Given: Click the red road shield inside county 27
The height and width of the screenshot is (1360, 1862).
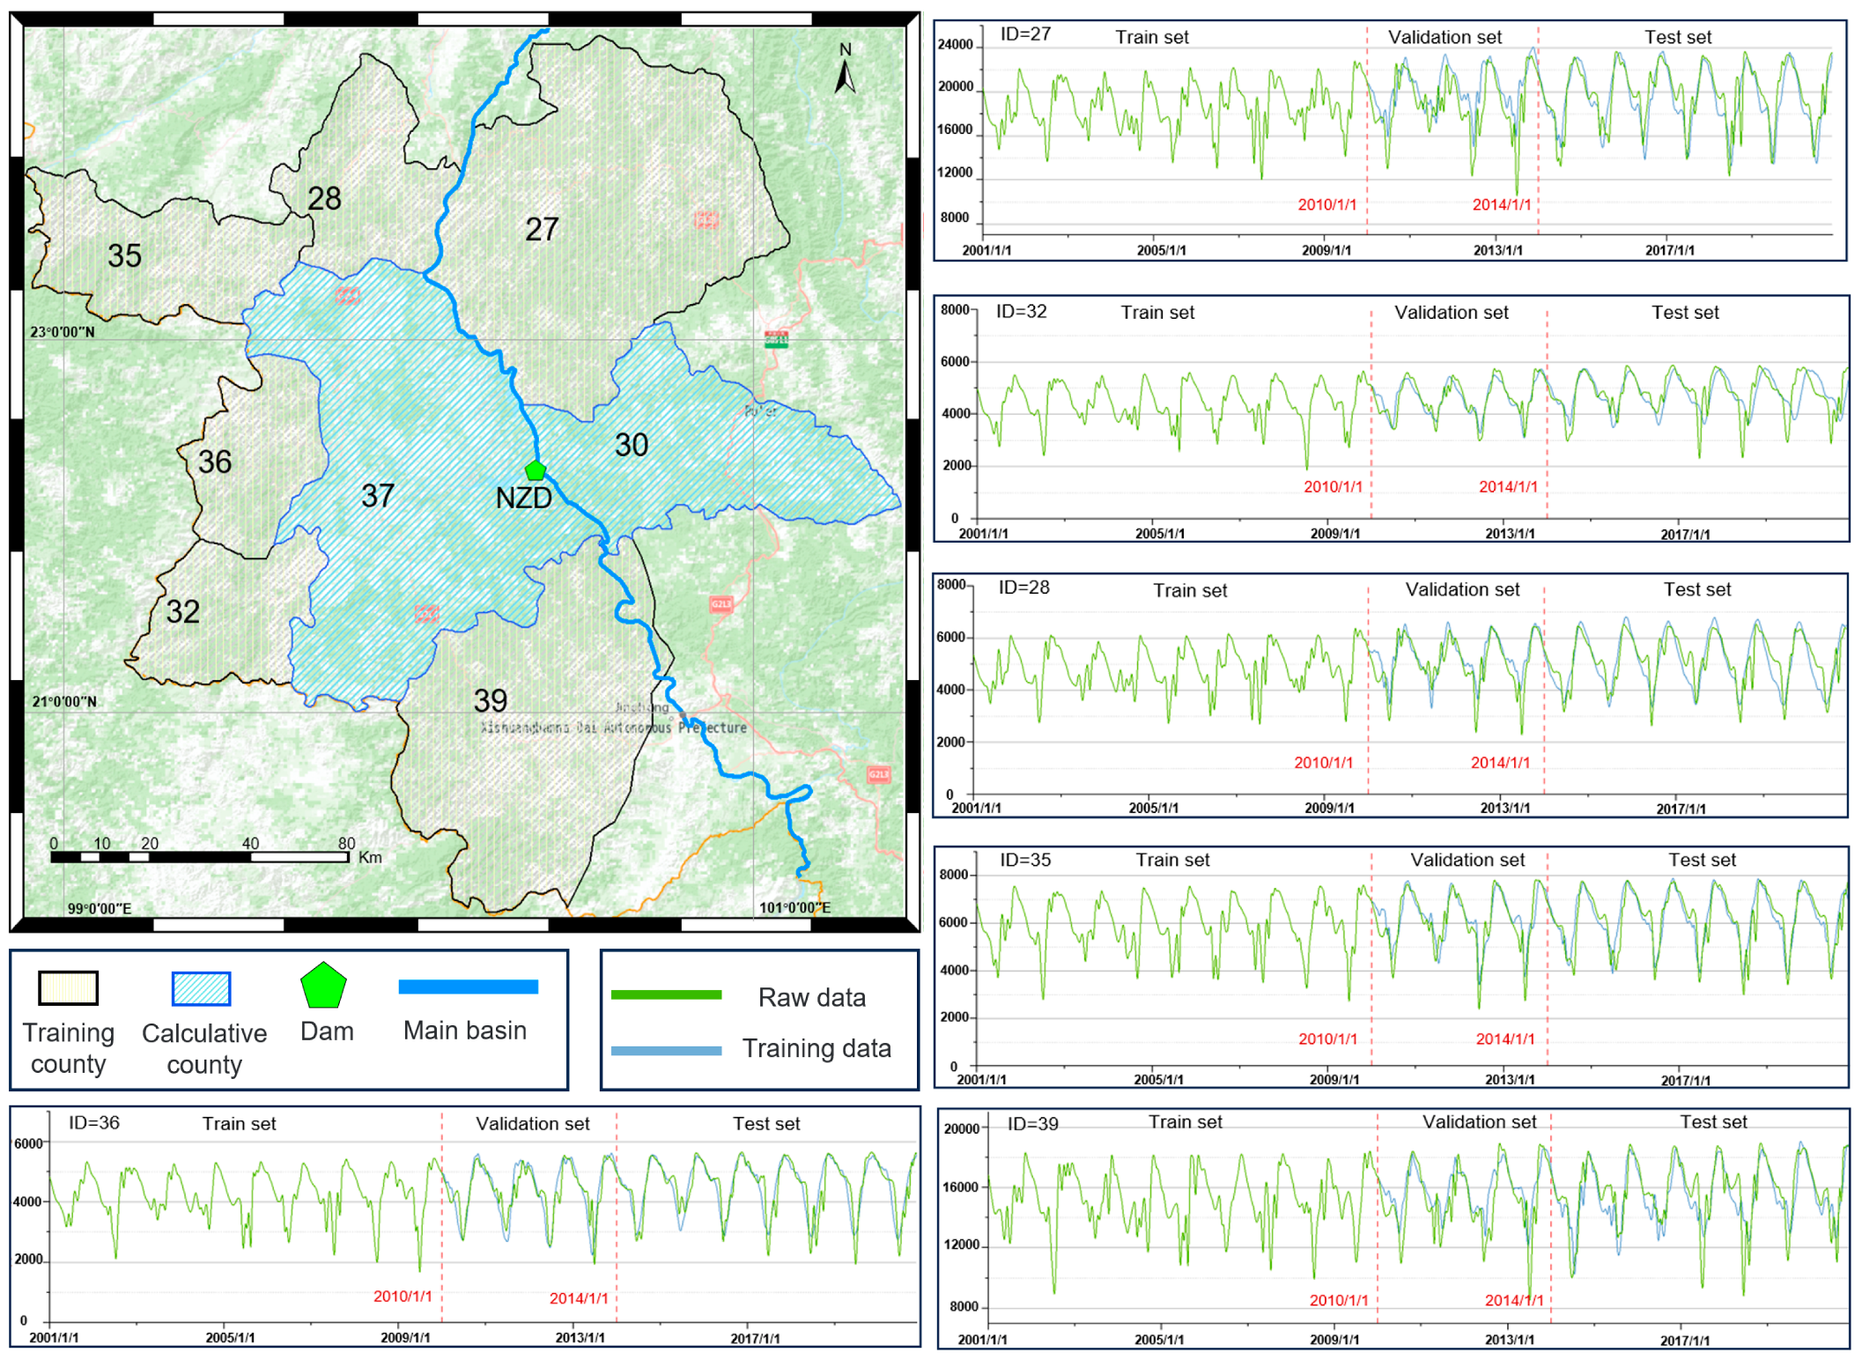Looking at the screenshot, I should click(x=706, y=219).
